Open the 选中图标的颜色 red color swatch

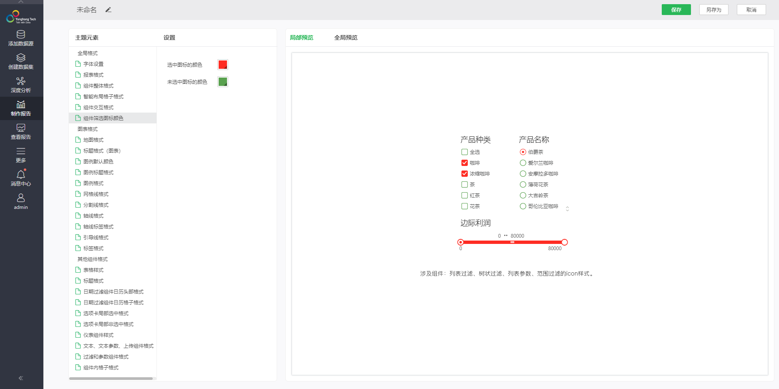tap(223, 65)
